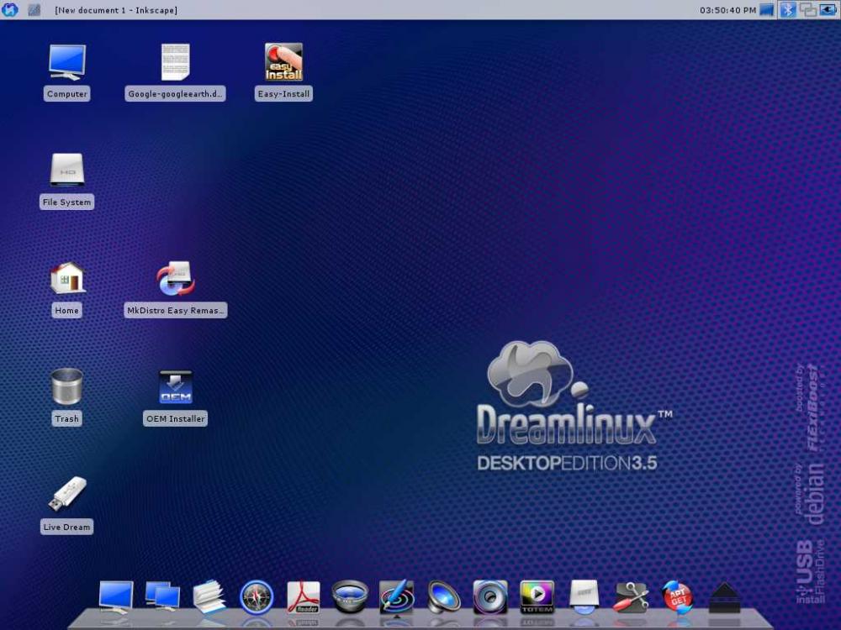
Task: Open the Home folder icon
Action: 67,278
